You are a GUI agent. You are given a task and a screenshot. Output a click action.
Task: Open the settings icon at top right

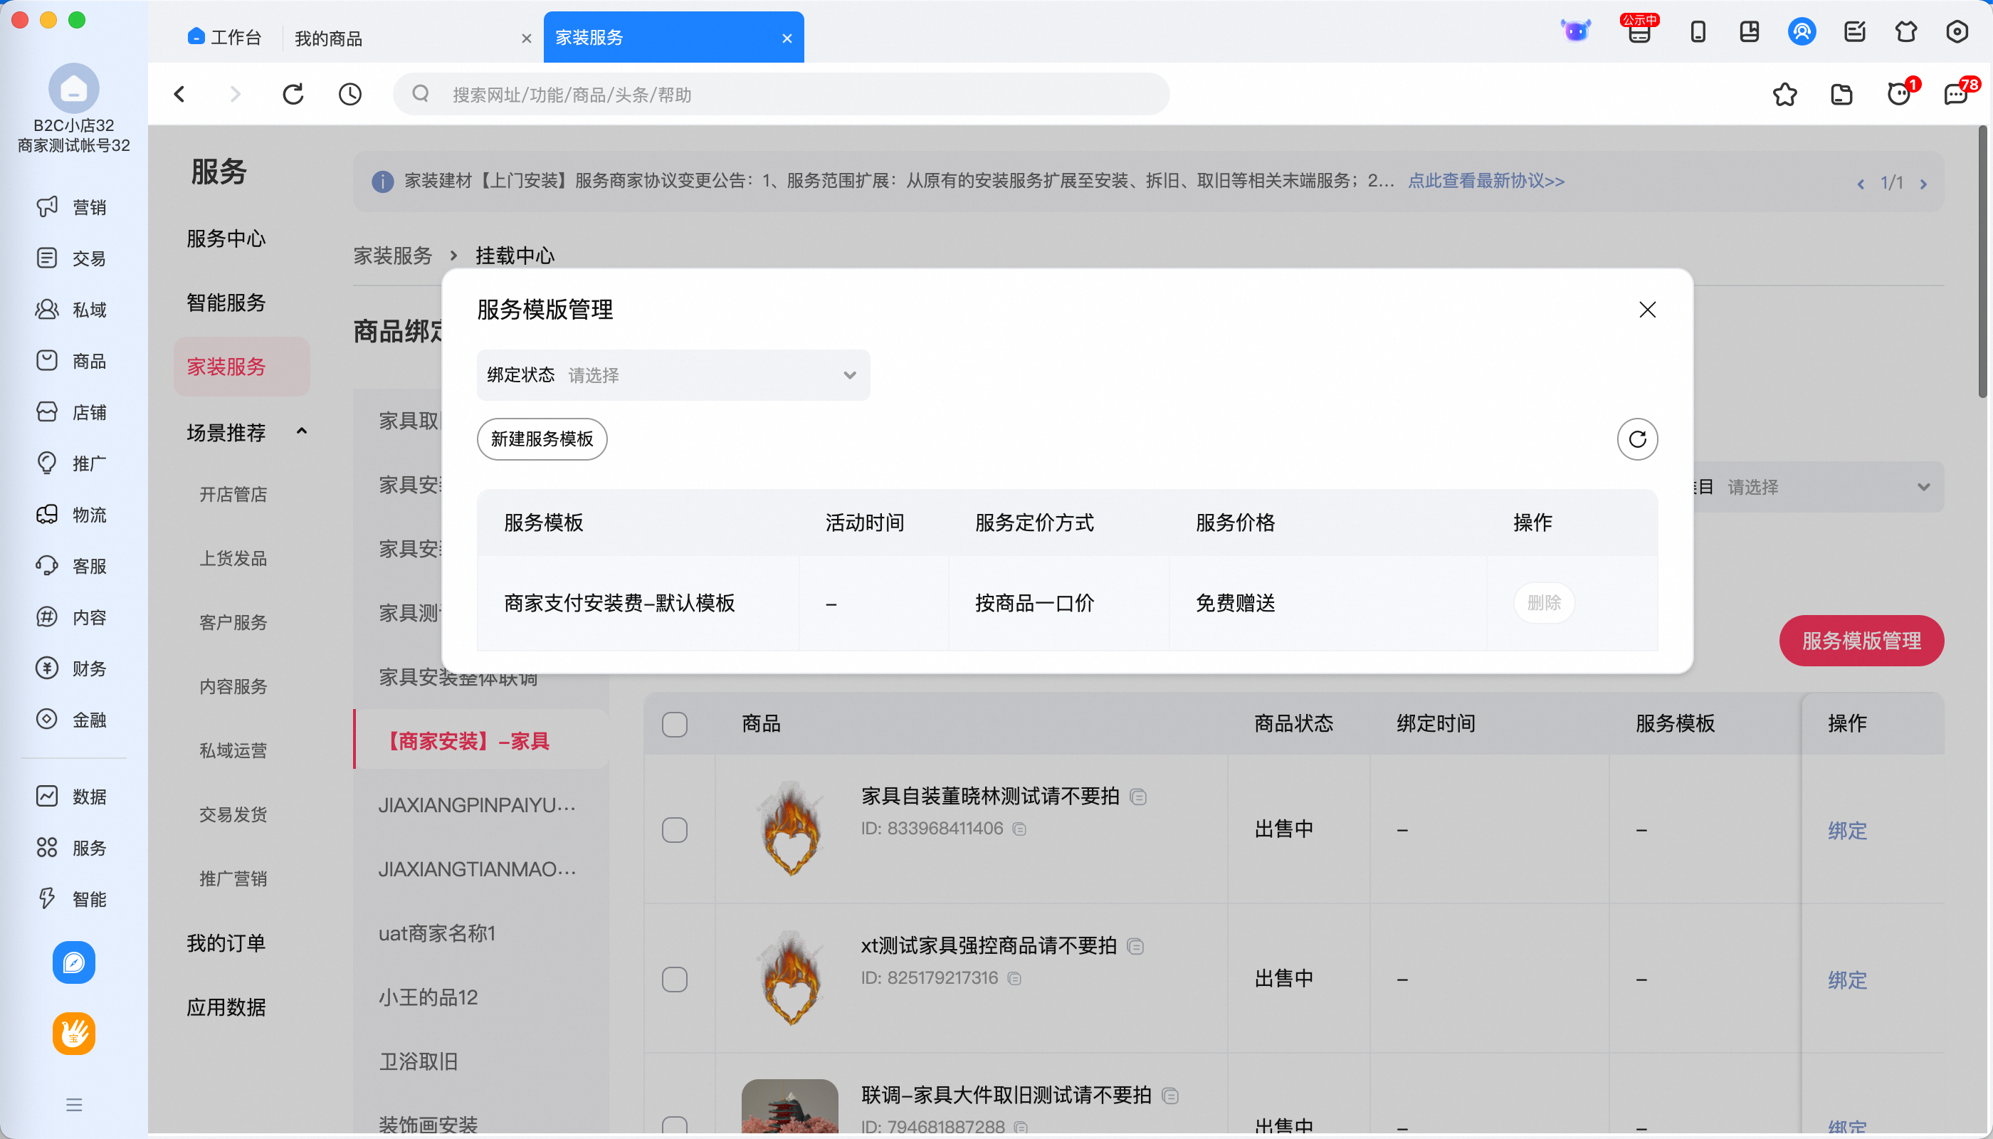[x=1957, y=32]
